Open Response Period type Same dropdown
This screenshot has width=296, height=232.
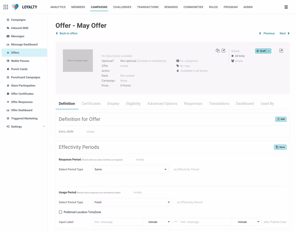131,169
